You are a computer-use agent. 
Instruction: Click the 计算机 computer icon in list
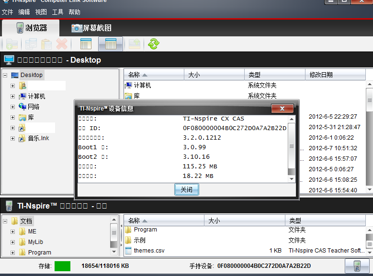[128, 85]
